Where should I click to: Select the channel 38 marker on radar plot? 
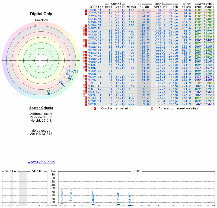click(x=70, y=79)
